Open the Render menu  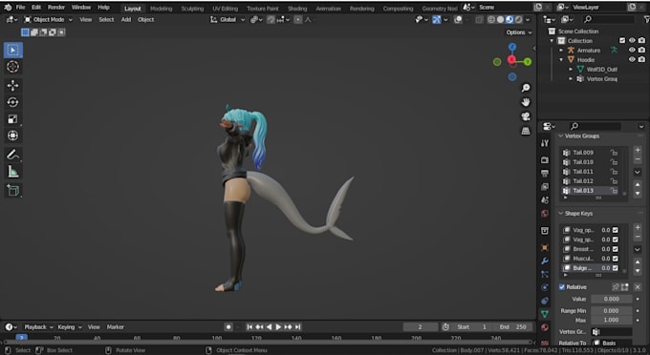[x=56, y=8]
